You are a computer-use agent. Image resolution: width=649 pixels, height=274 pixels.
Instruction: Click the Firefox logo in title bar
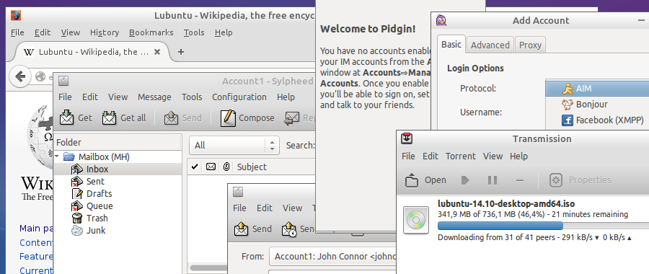pyautogui.click(x=16, y=15)
